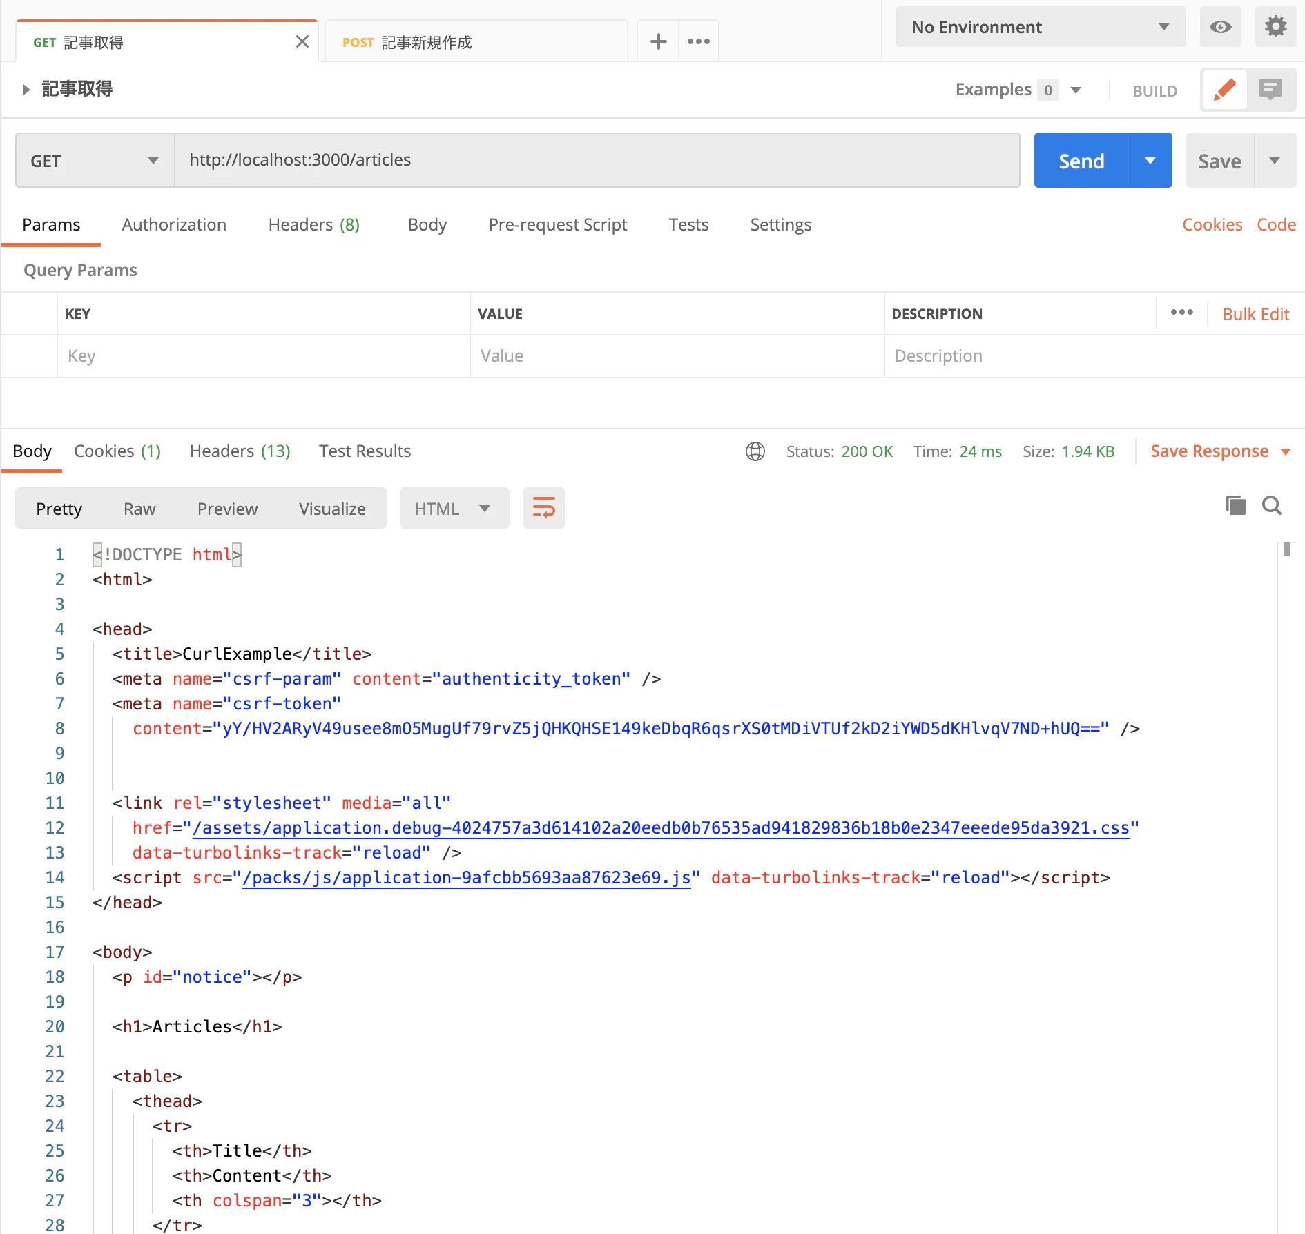
Task: Open the response Headers (13) tab
Action: point(240,451)
